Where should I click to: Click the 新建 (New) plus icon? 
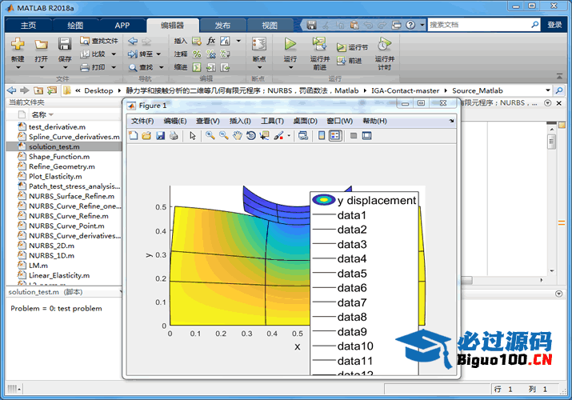tap(18, 44)
